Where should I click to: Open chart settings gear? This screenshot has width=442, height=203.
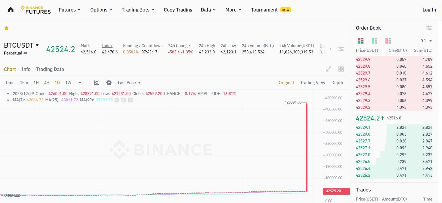coord(109,83)
